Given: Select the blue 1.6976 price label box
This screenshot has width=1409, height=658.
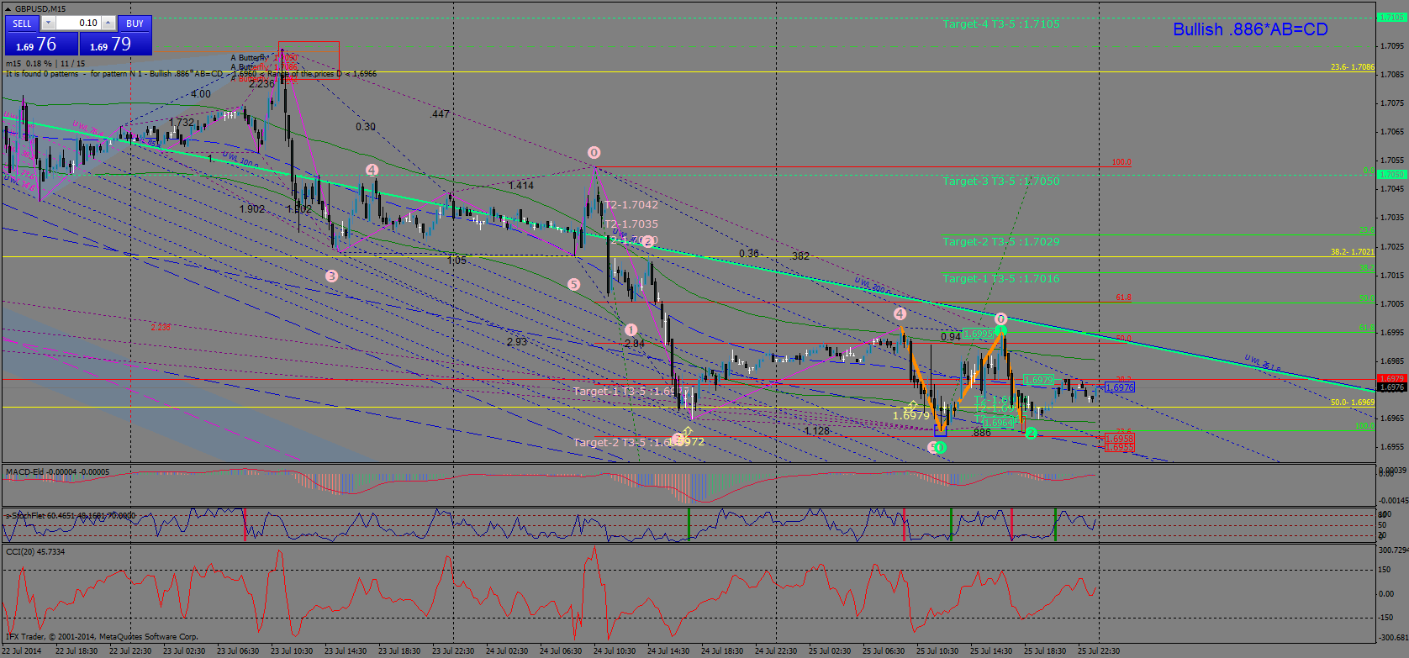Looking at the screenshot, I should [1120, 387].
